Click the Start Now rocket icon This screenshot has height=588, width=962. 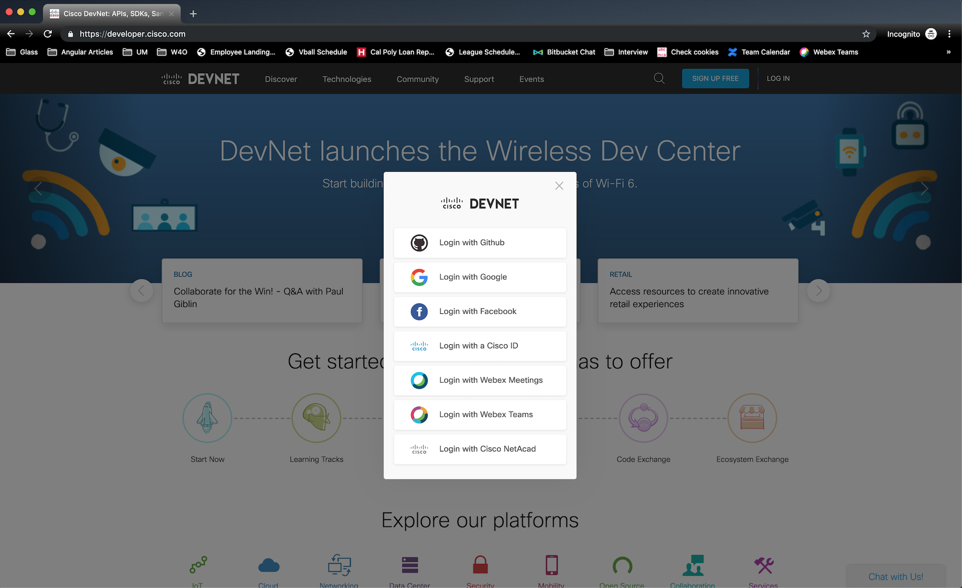[207, 418]
